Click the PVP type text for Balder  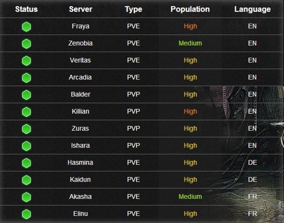point(133,95)
